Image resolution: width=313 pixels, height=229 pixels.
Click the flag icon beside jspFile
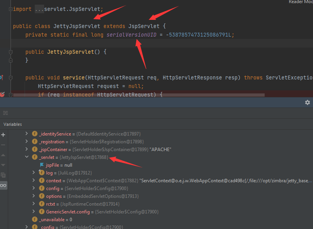click(42, 165)
